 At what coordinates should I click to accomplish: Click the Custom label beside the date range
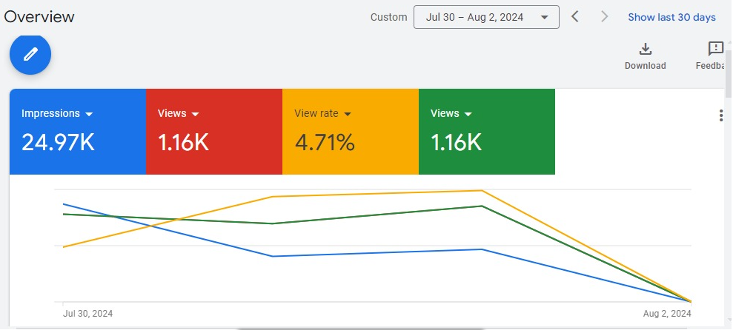click(x=388, y=17)
